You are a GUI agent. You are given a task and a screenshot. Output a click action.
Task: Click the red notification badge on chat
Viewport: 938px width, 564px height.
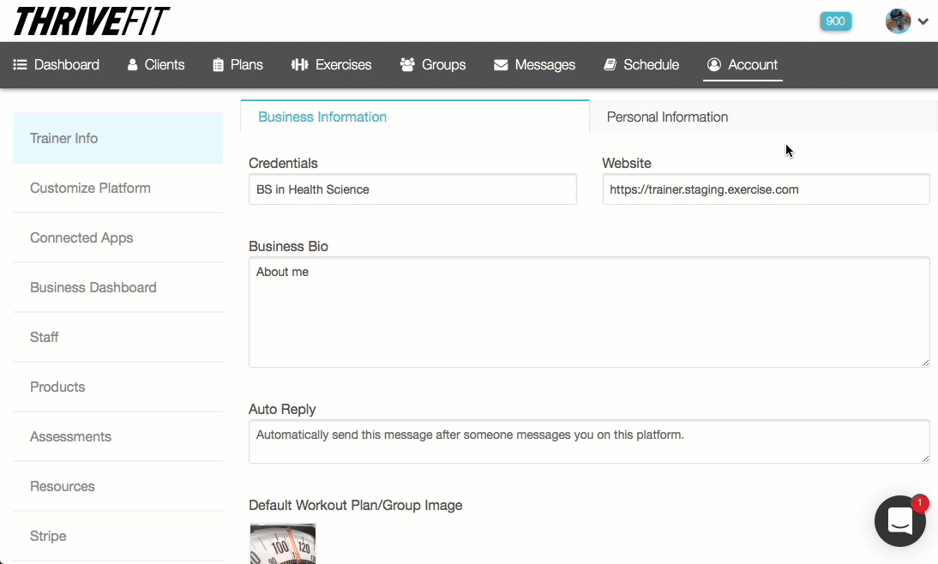pyautogui.click(x=920, y=503)
